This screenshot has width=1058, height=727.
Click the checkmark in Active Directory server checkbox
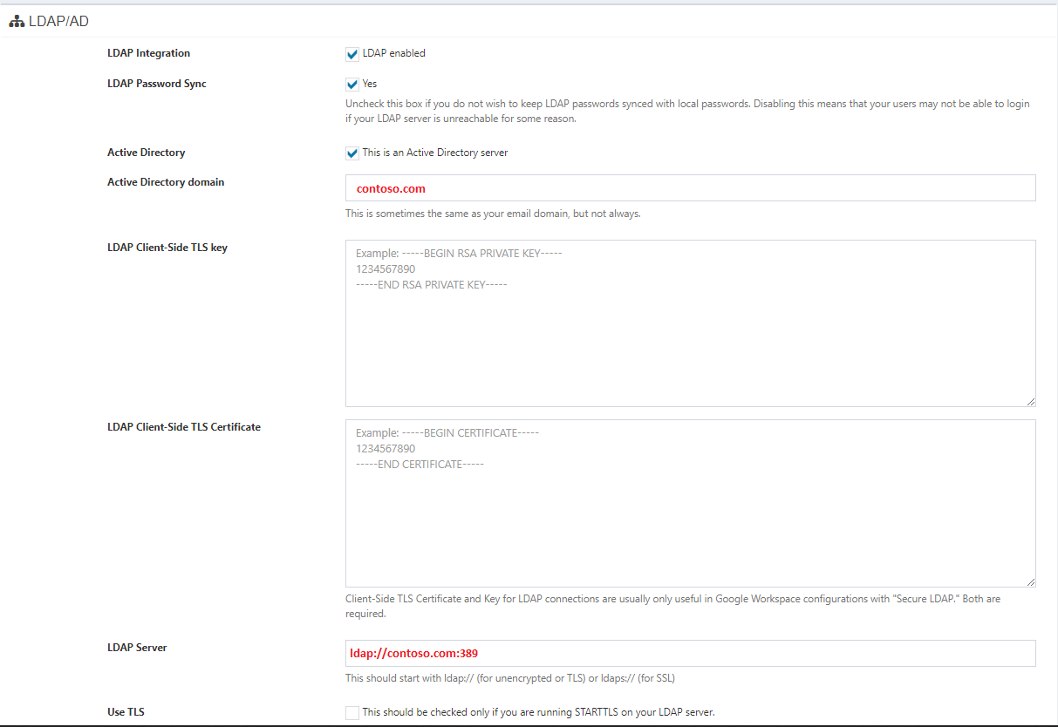[x=352, y=153]
